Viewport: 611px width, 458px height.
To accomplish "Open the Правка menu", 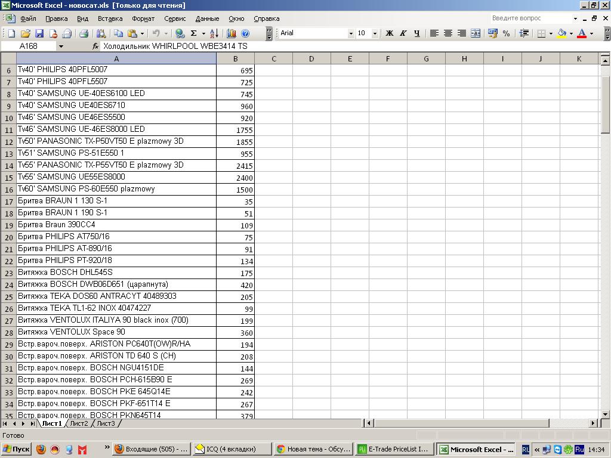I will coord(57,18).
